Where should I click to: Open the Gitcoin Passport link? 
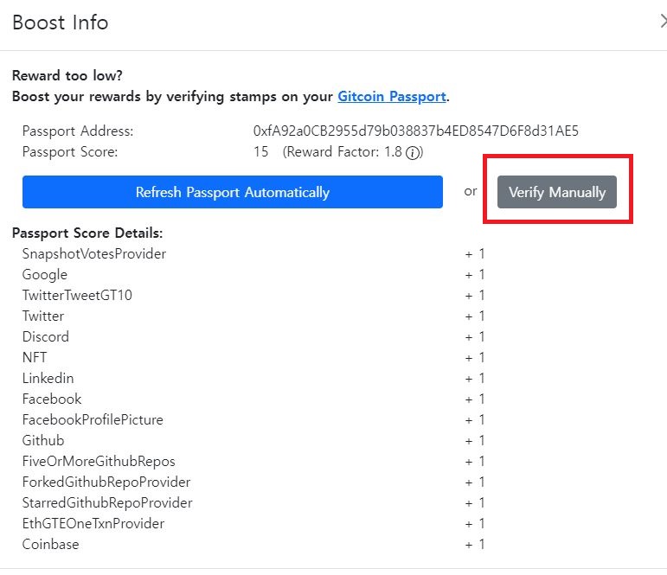[391, 97]
